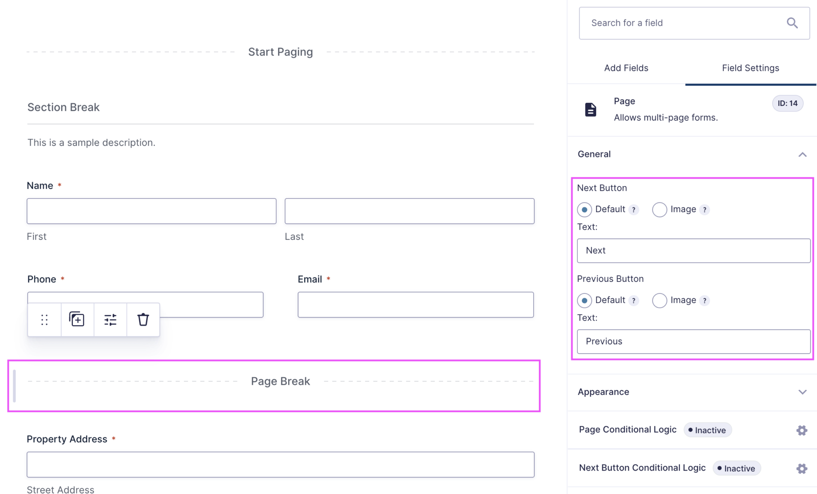
Task: Select Image option for Next Button
Action: (x=660, y=210)
